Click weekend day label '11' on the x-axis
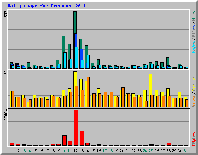This screenshot has width=198, height=155. (x=70, y=151)
